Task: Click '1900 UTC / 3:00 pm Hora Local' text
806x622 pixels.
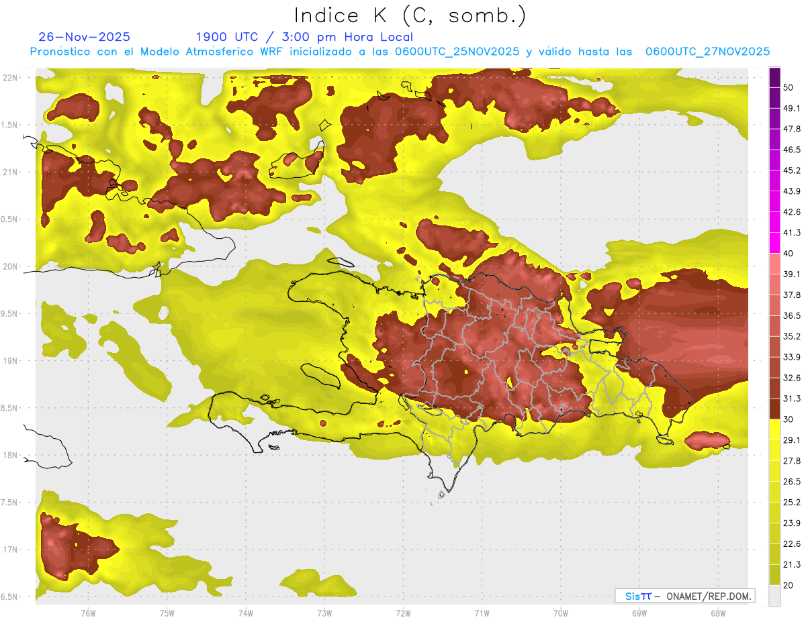Action: [x=304, y=37]
